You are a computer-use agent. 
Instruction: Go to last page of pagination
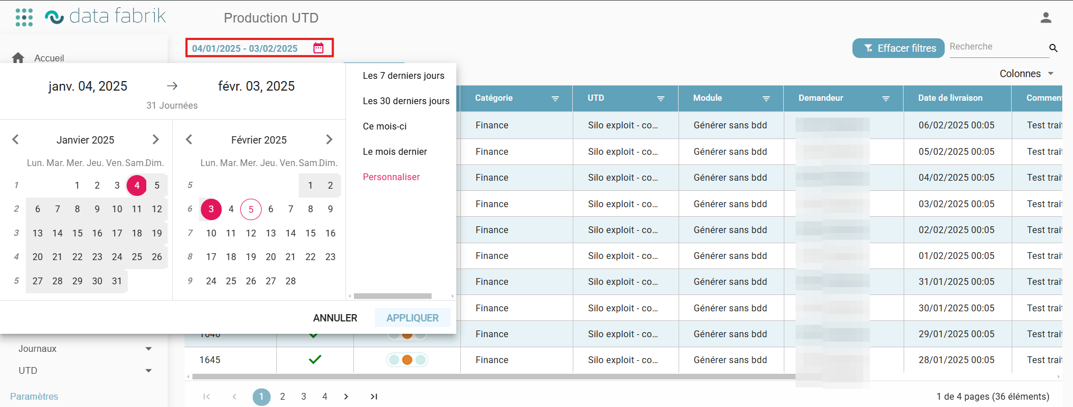[374, 396]
